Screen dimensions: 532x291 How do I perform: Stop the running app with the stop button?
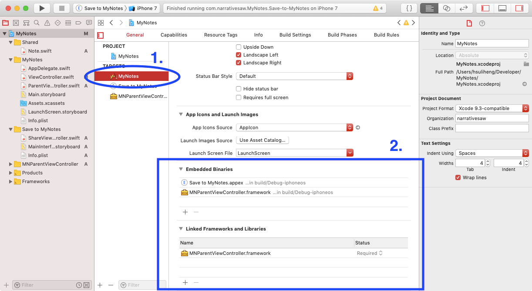click(61, 8)
